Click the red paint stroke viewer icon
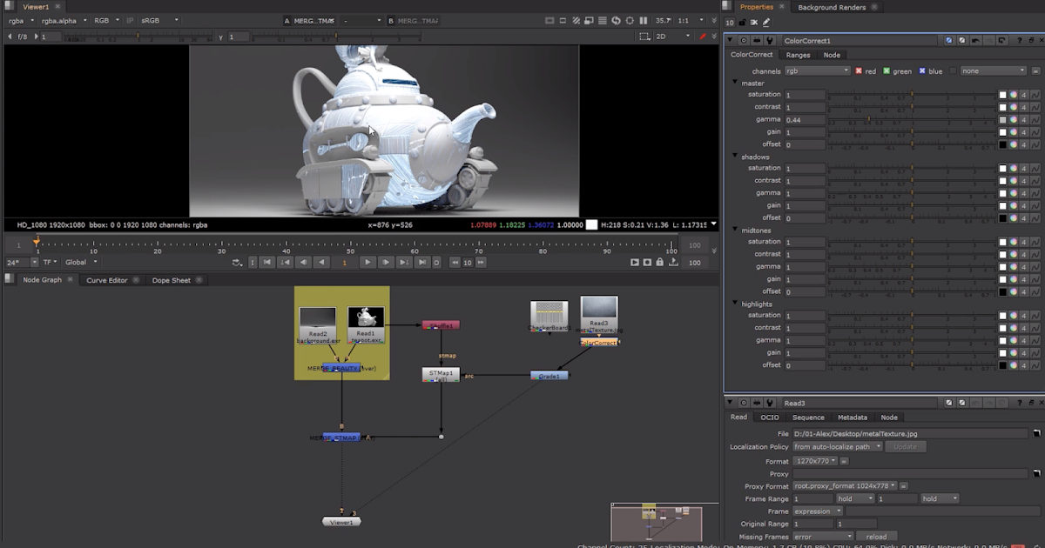Image resolution: width=1045 pixels, height=548 pixels. (x=703, y=37)
